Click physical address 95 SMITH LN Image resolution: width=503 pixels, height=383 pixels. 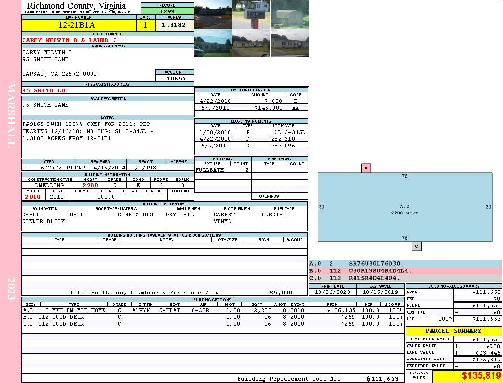[x=44, y=90]
